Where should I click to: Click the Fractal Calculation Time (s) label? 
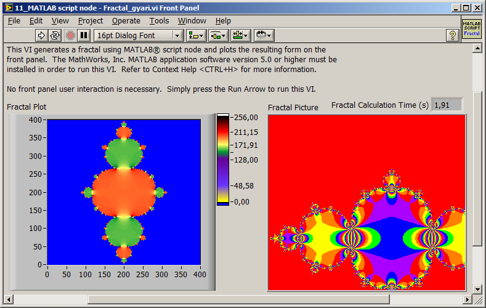379,105
